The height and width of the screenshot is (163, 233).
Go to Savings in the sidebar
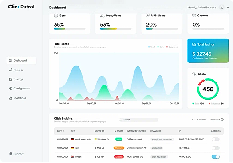16,79
